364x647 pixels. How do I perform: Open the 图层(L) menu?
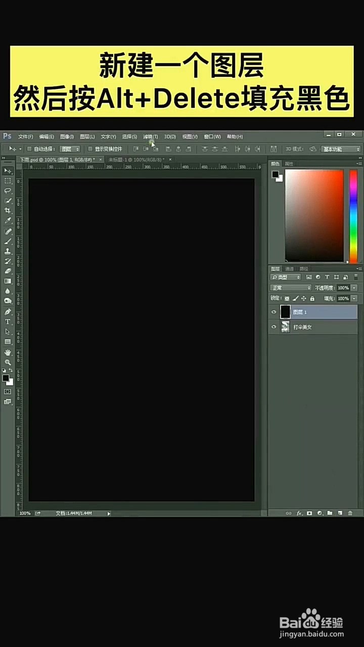coord(87,136)
